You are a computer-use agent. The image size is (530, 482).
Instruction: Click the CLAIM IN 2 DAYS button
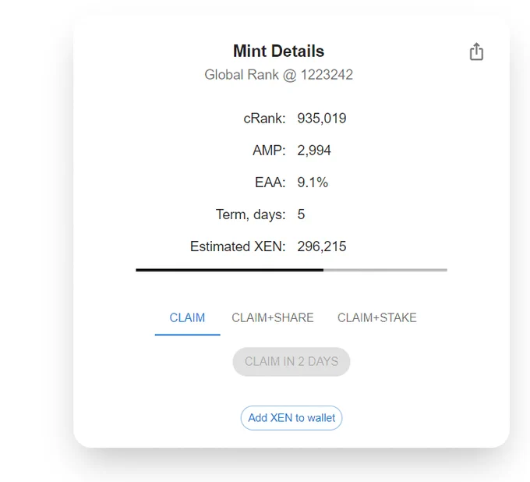pos(291,362)
